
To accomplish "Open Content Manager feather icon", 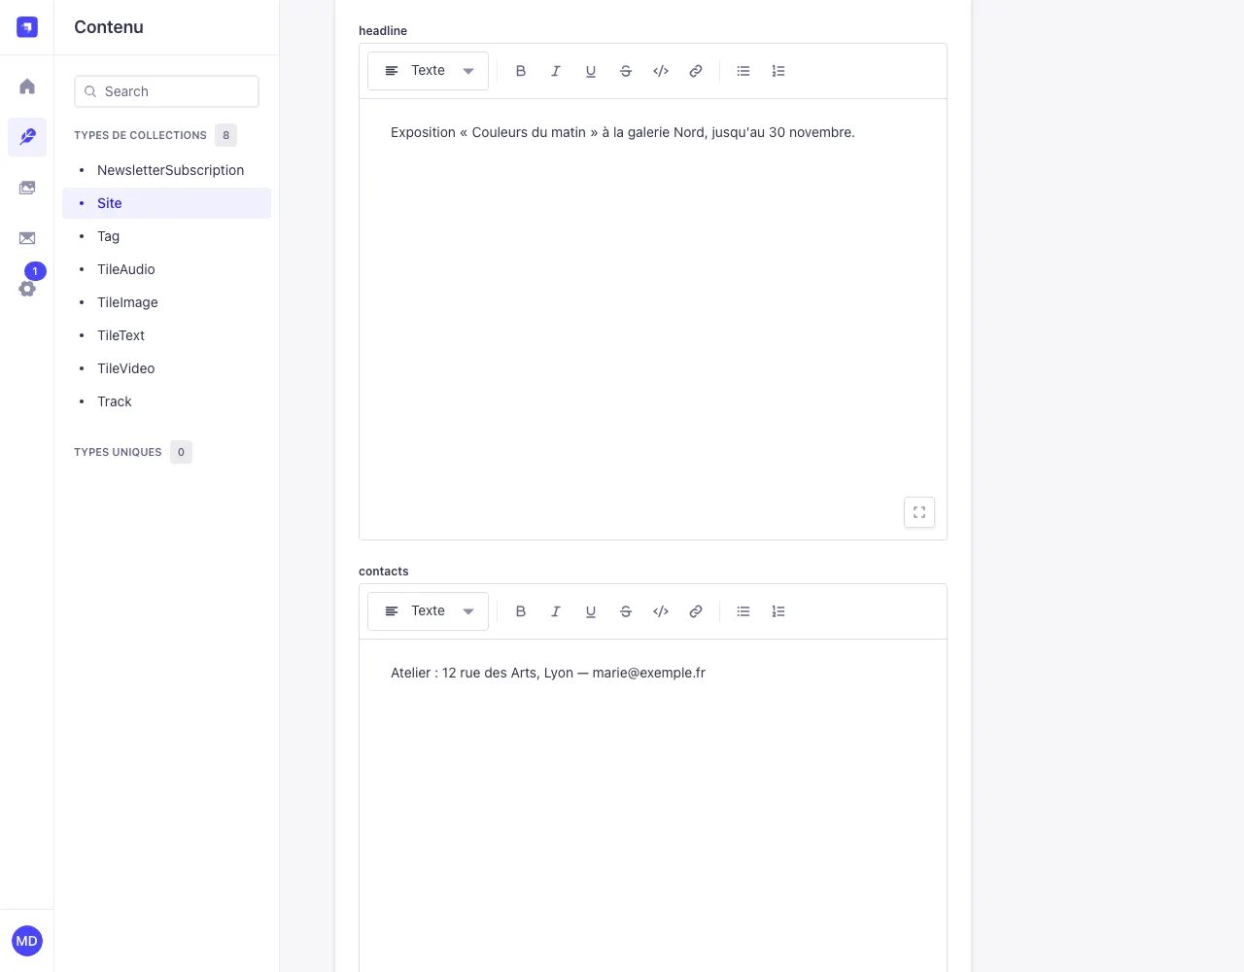I will (x=27, y=137).
